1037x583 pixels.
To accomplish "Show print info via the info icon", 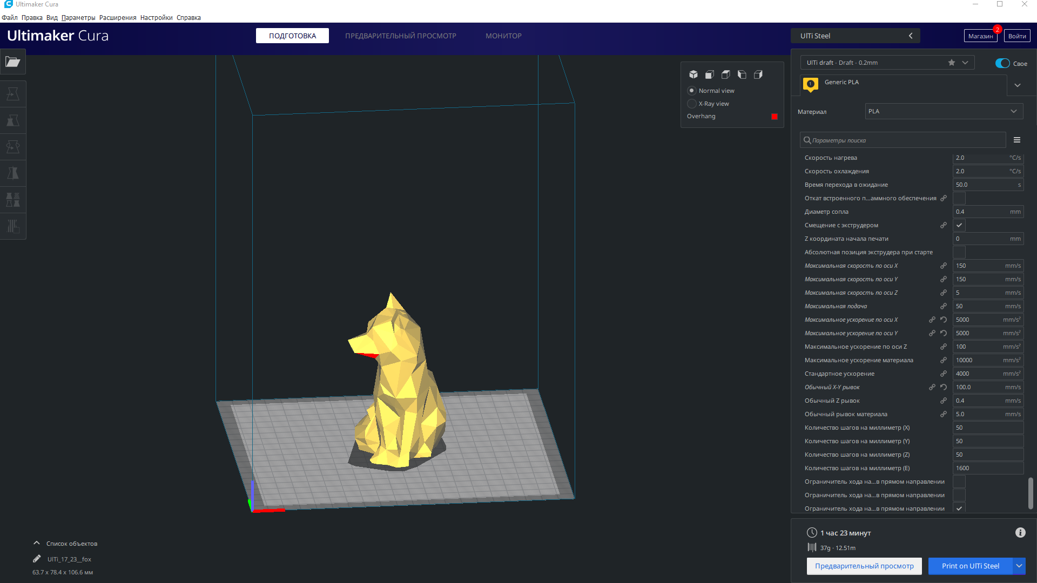I will pos(1020,533).
